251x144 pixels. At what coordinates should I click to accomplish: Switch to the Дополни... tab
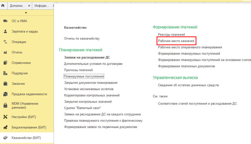tap(17, 6)
